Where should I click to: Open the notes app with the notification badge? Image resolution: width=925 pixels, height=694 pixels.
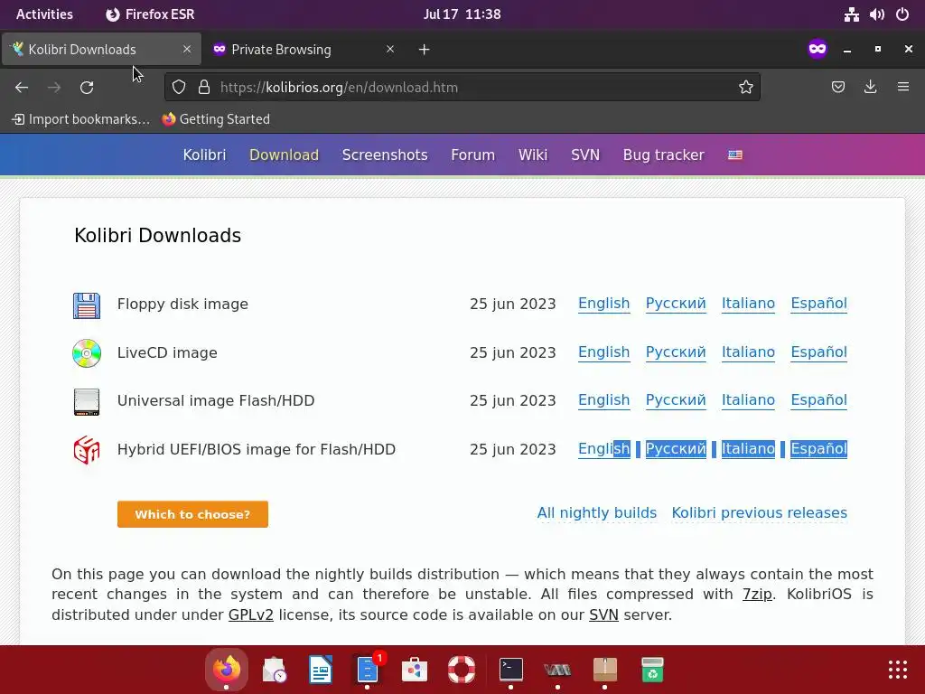(368, 670)
